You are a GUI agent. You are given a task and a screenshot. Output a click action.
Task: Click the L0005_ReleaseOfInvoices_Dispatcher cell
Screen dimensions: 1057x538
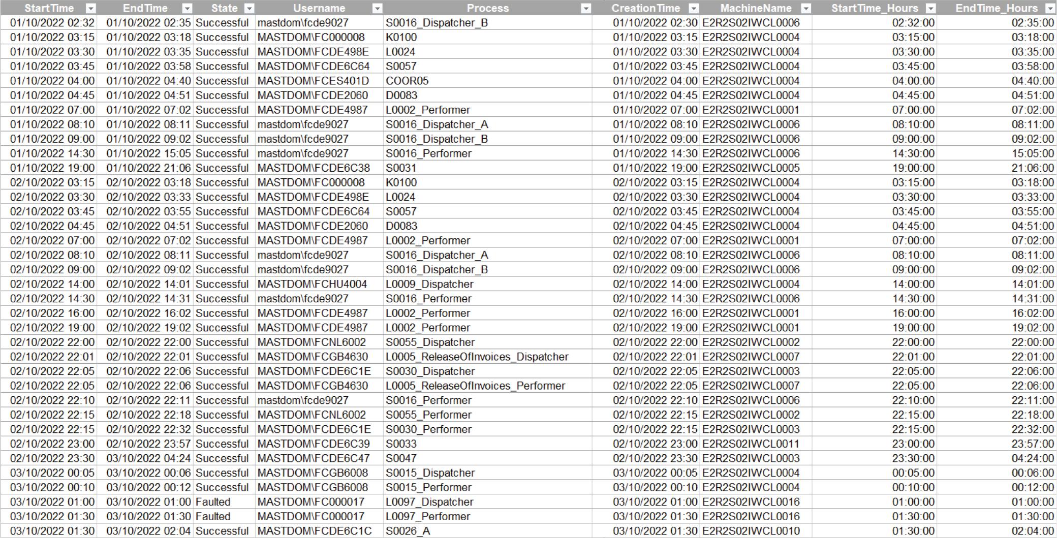(477, 357)
